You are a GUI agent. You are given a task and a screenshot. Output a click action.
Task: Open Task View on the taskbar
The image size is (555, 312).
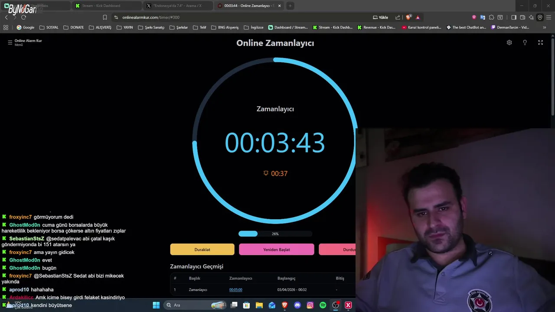234,305
